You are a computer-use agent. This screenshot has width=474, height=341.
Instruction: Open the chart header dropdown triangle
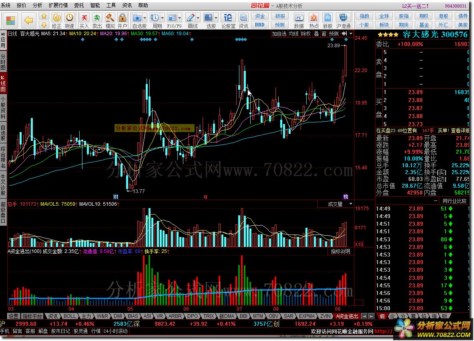pyautogui.click(x=351, y=34)
